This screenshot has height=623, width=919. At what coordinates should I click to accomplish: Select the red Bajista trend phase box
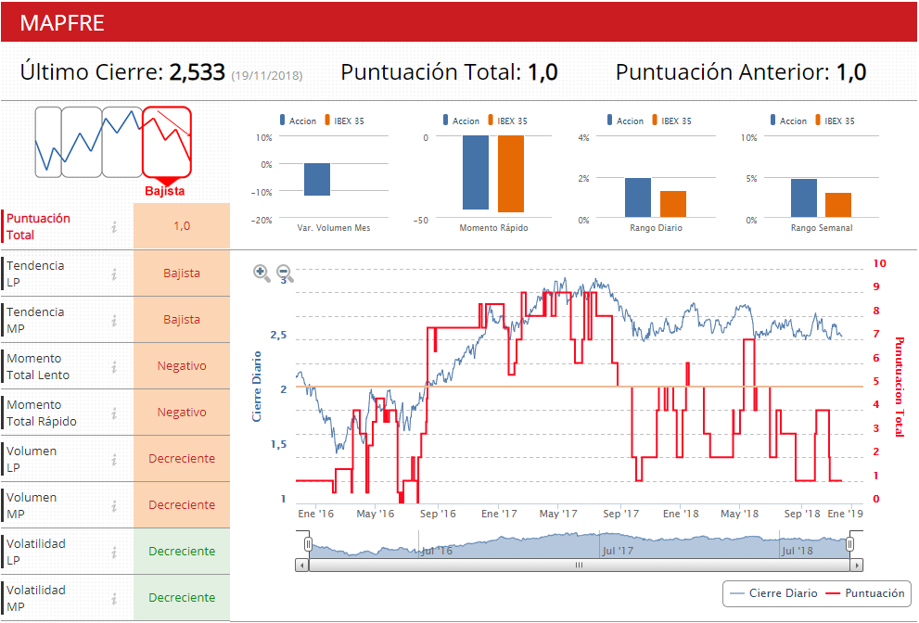coord(167,142)
